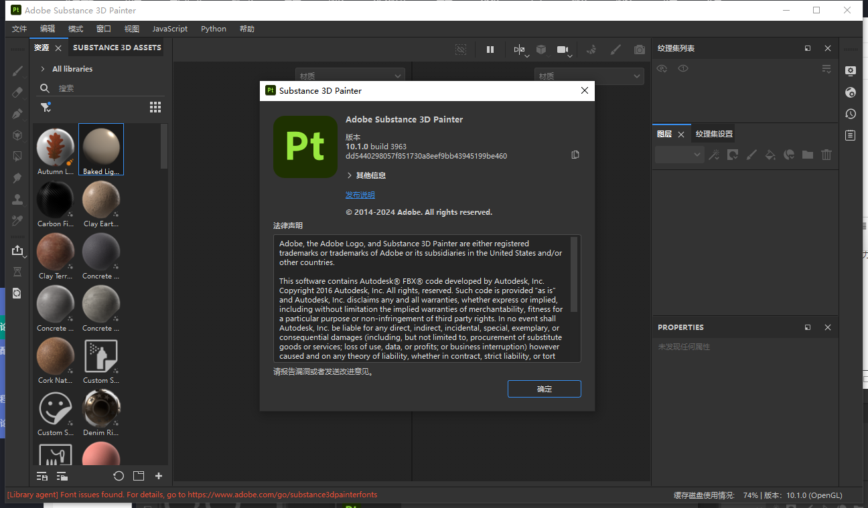Add a paint layer with brush icon
The width and height of the screenshot is (868, 508).
pos(751,155)
